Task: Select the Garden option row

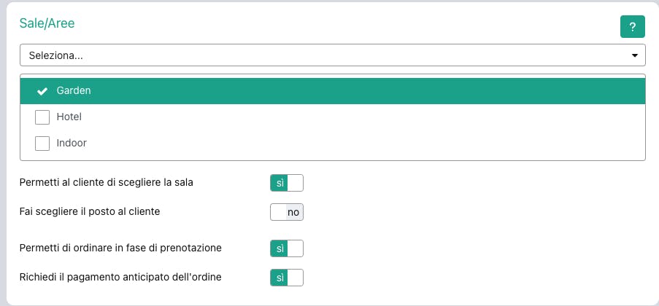Action: pos(333,91)
